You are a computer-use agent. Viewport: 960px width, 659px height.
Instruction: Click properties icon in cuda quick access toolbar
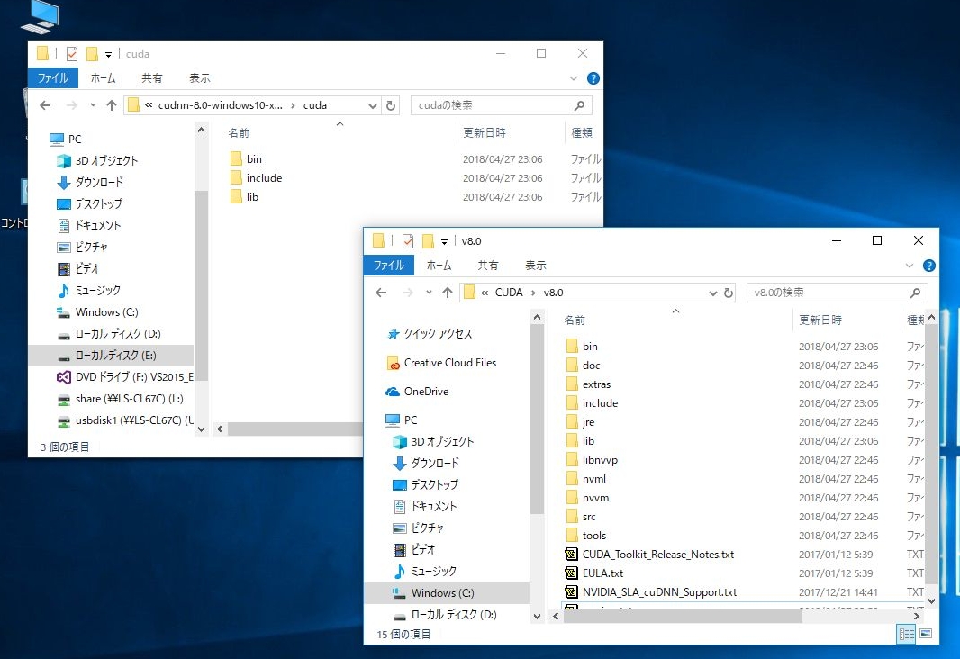pyautogui.click(x=72, y=54)
